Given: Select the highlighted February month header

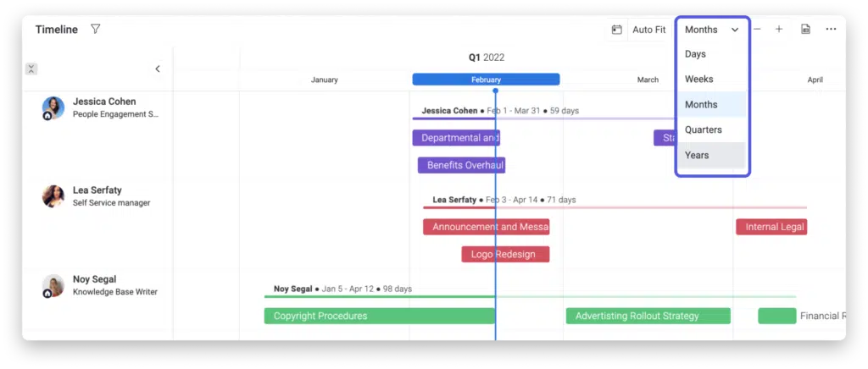Looking at the screenshot, I should [x=486, y=80].
